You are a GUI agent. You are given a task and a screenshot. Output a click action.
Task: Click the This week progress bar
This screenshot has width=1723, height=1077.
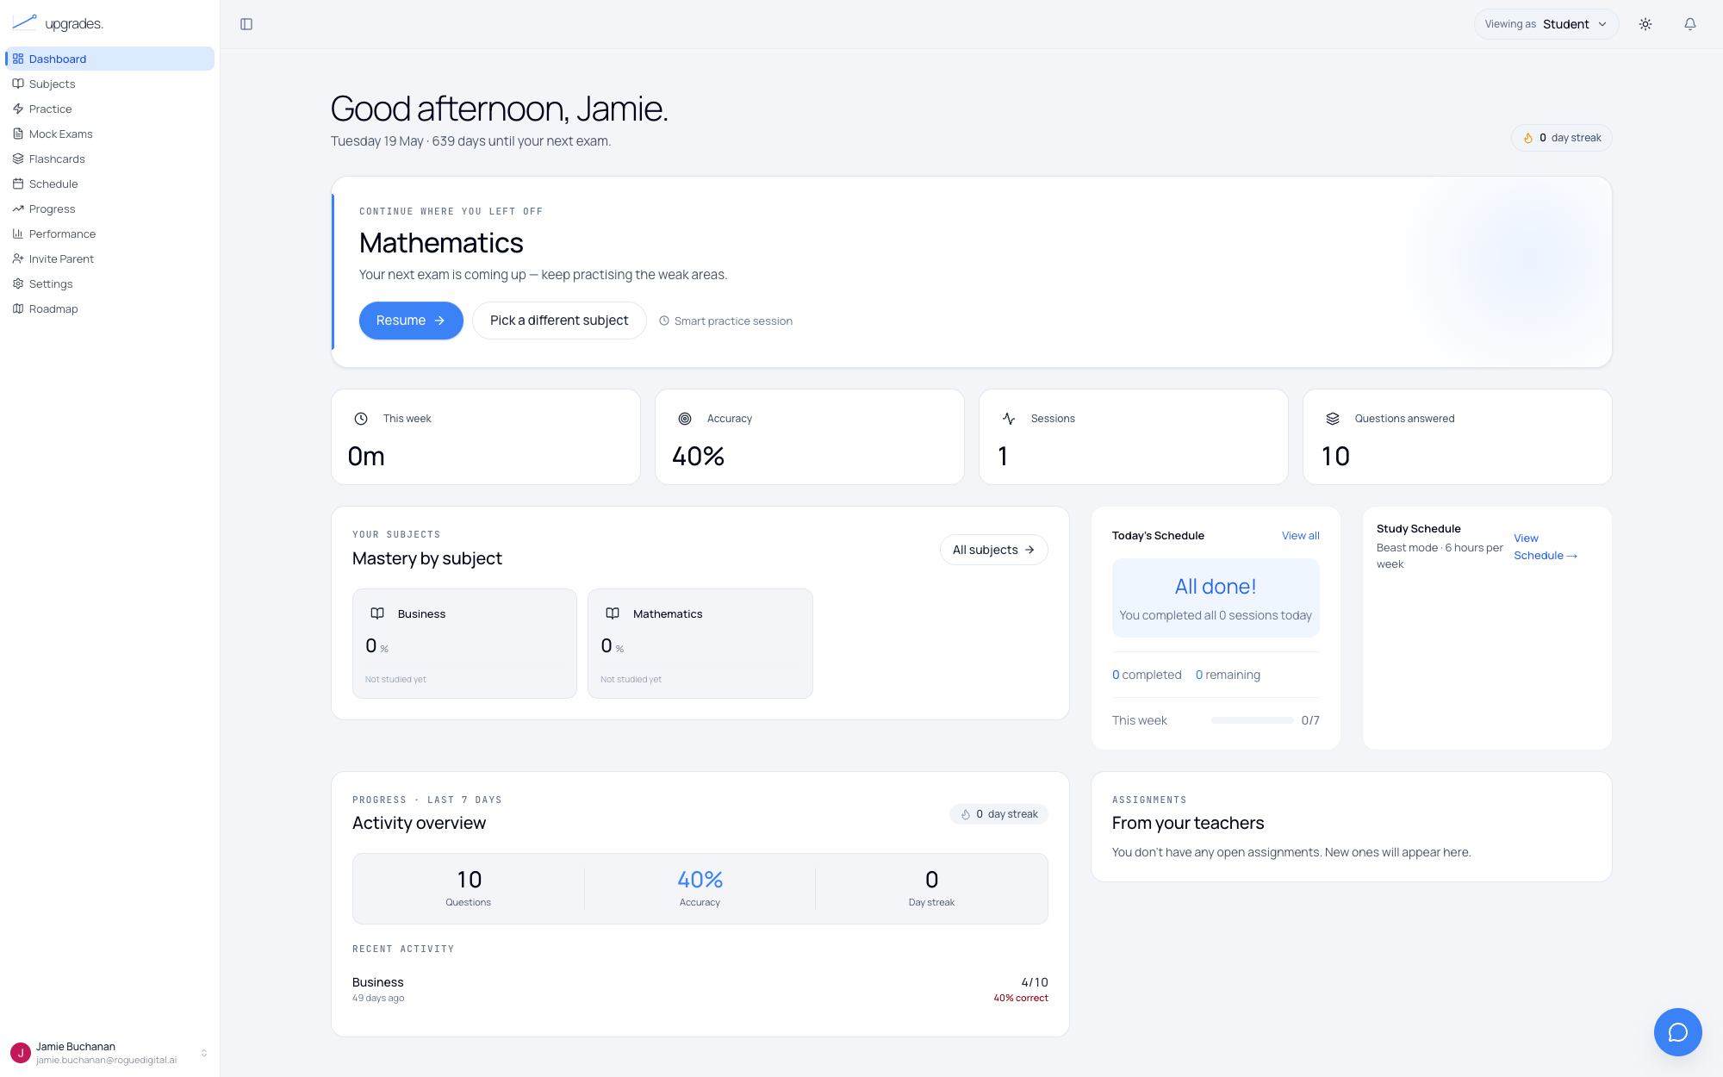click(x=1252, y=720)
